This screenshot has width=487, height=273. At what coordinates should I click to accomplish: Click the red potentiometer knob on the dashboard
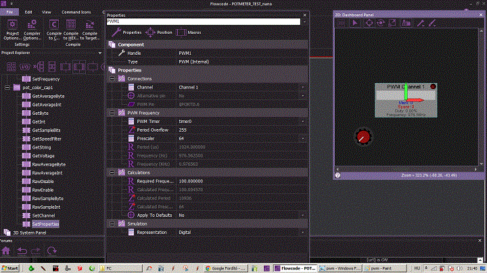point(364,136)
